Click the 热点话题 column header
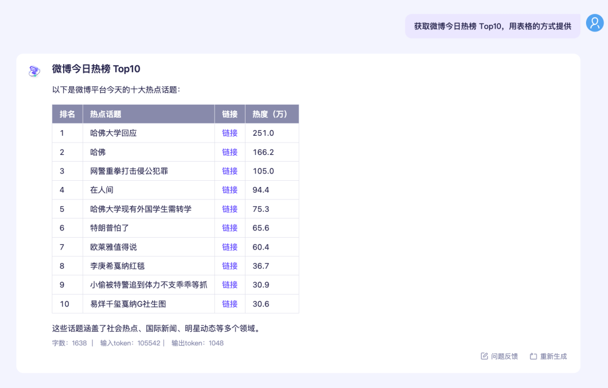The width and height of the screenshot is (608, 388). [x=106, y=114]
